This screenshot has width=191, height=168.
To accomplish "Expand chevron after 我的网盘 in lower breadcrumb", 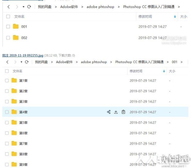I will [x=52, y=62].
